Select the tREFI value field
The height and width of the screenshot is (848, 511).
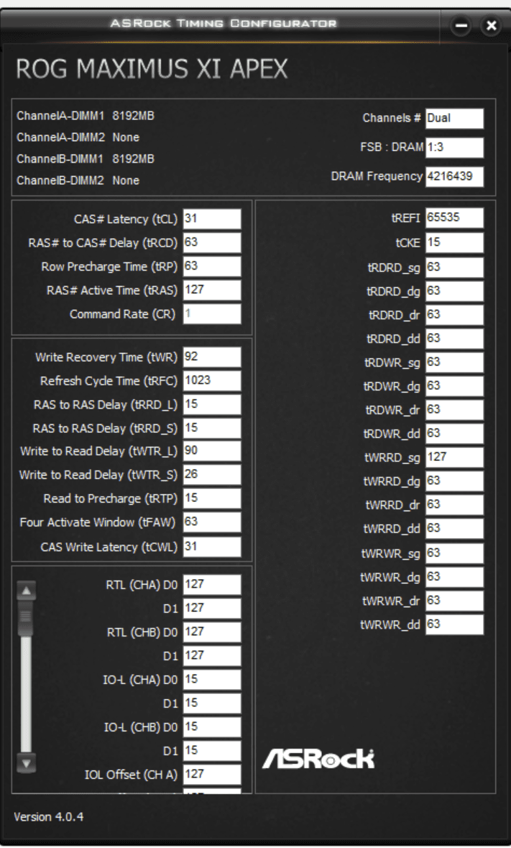tap(455, 218)
